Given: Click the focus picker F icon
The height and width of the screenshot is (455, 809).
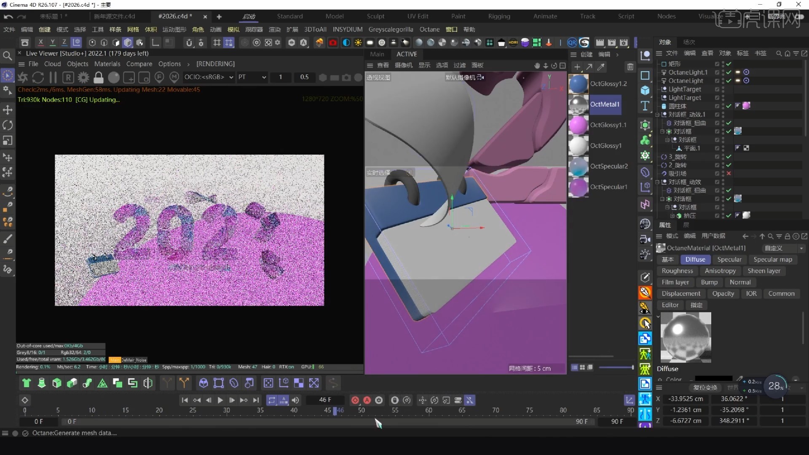Looking at the screenshot, I should [159, 78].
